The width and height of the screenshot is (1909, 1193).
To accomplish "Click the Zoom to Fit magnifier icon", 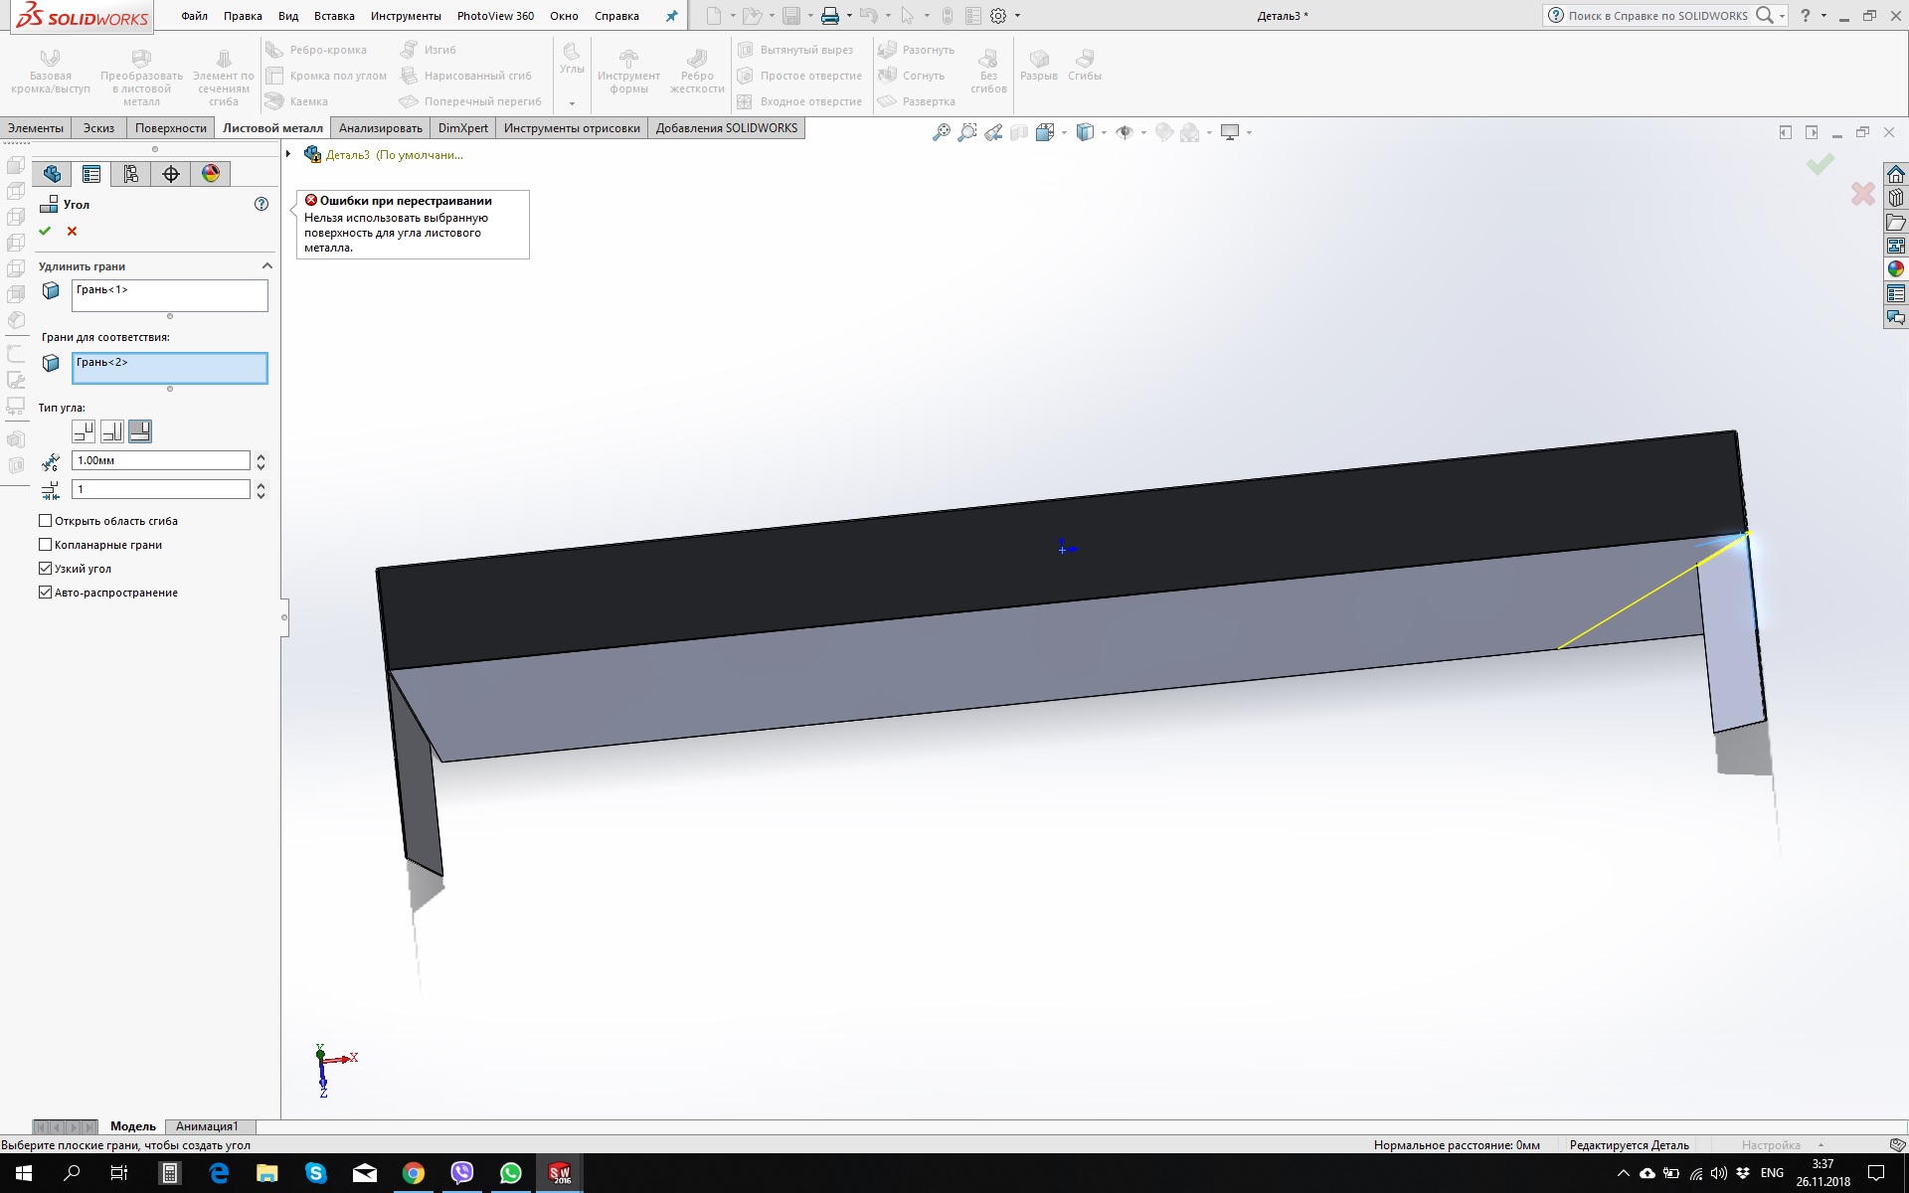I will (941, 132).
